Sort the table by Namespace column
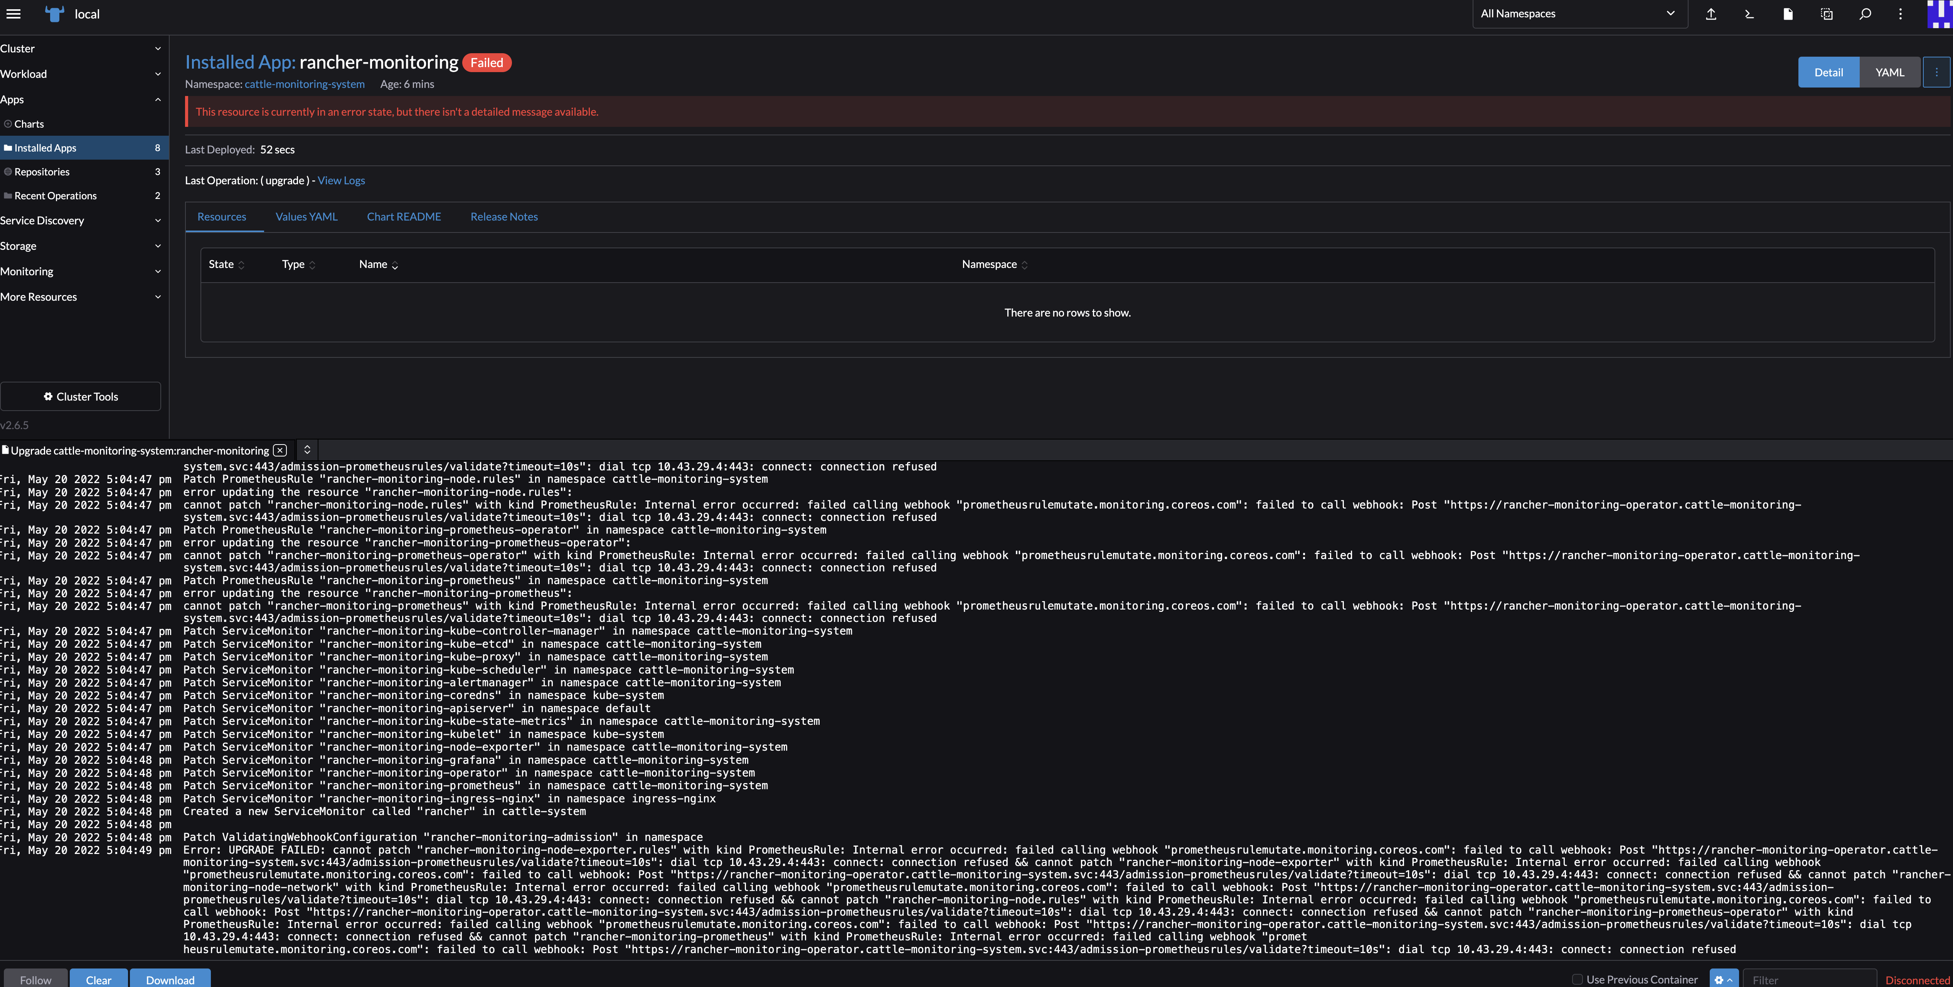Image resolution: width=1953 pixels, height=987 pixels. (x=995, y=264)
